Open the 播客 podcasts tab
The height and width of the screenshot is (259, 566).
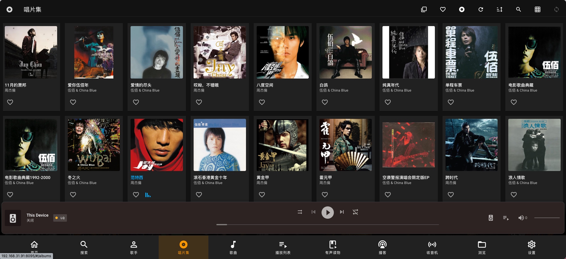[382, 247]
